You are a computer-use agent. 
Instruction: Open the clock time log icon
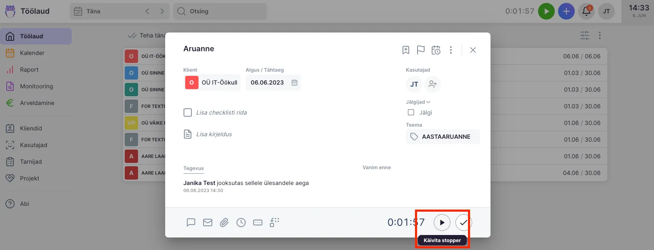pyautogui.click(x=241, y=222)
